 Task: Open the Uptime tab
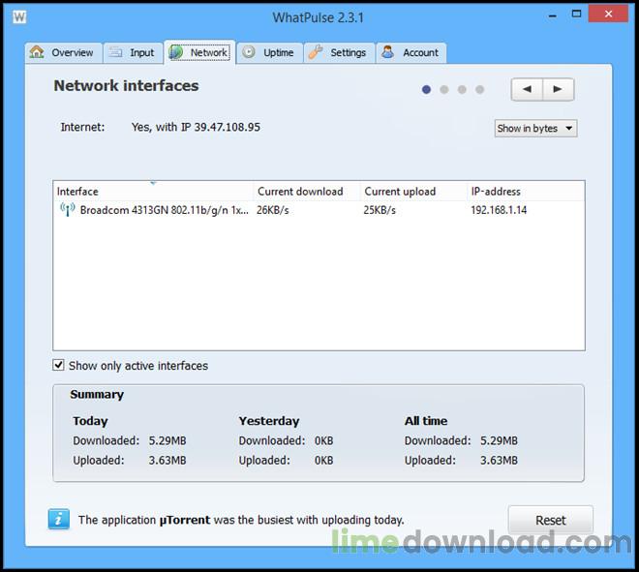(268, 52)
